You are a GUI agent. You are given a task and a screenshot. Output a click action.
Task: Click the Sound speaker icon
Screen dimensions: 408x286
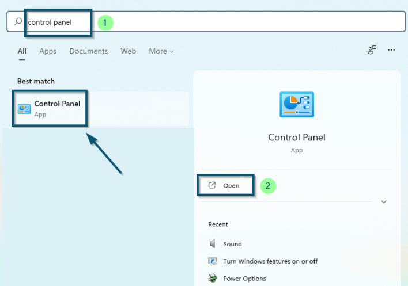pyautogui.click(x=212, y=243)
